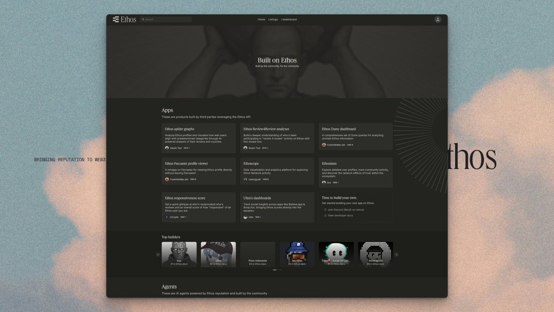The width and height of the screenshot is (554, 312).
Task: Select the second carousel page indicator
Action: tap(280, 270)
